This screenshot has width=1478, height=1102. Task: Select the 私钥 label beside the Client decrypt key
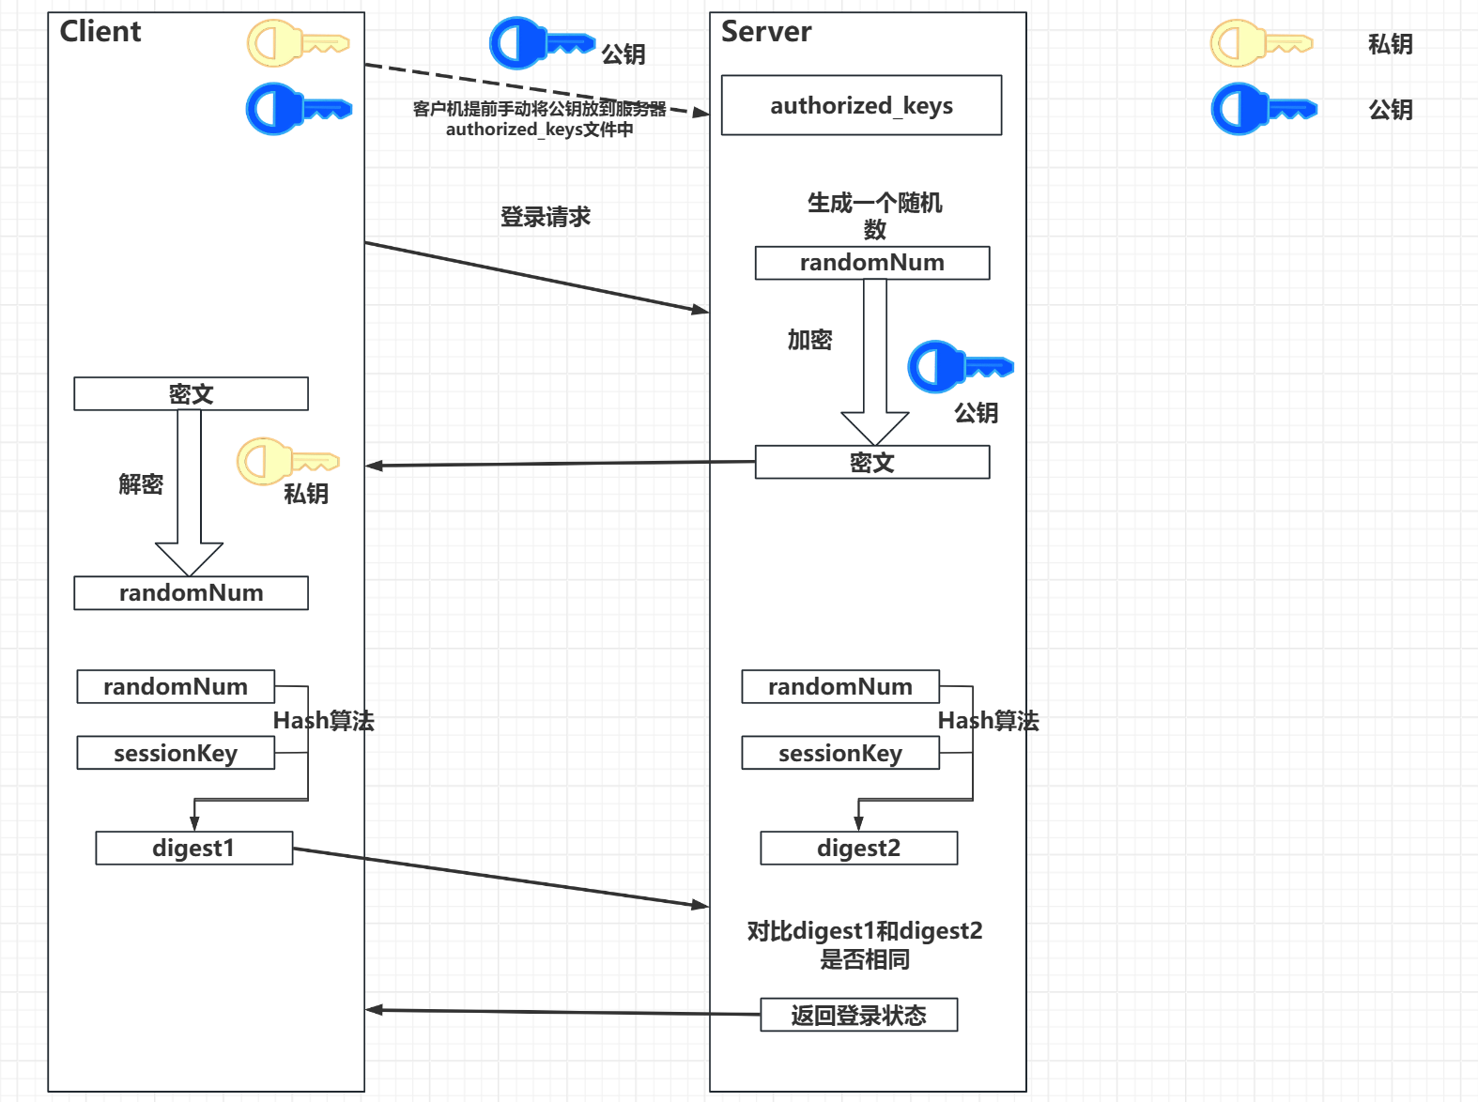pos(306,494)
